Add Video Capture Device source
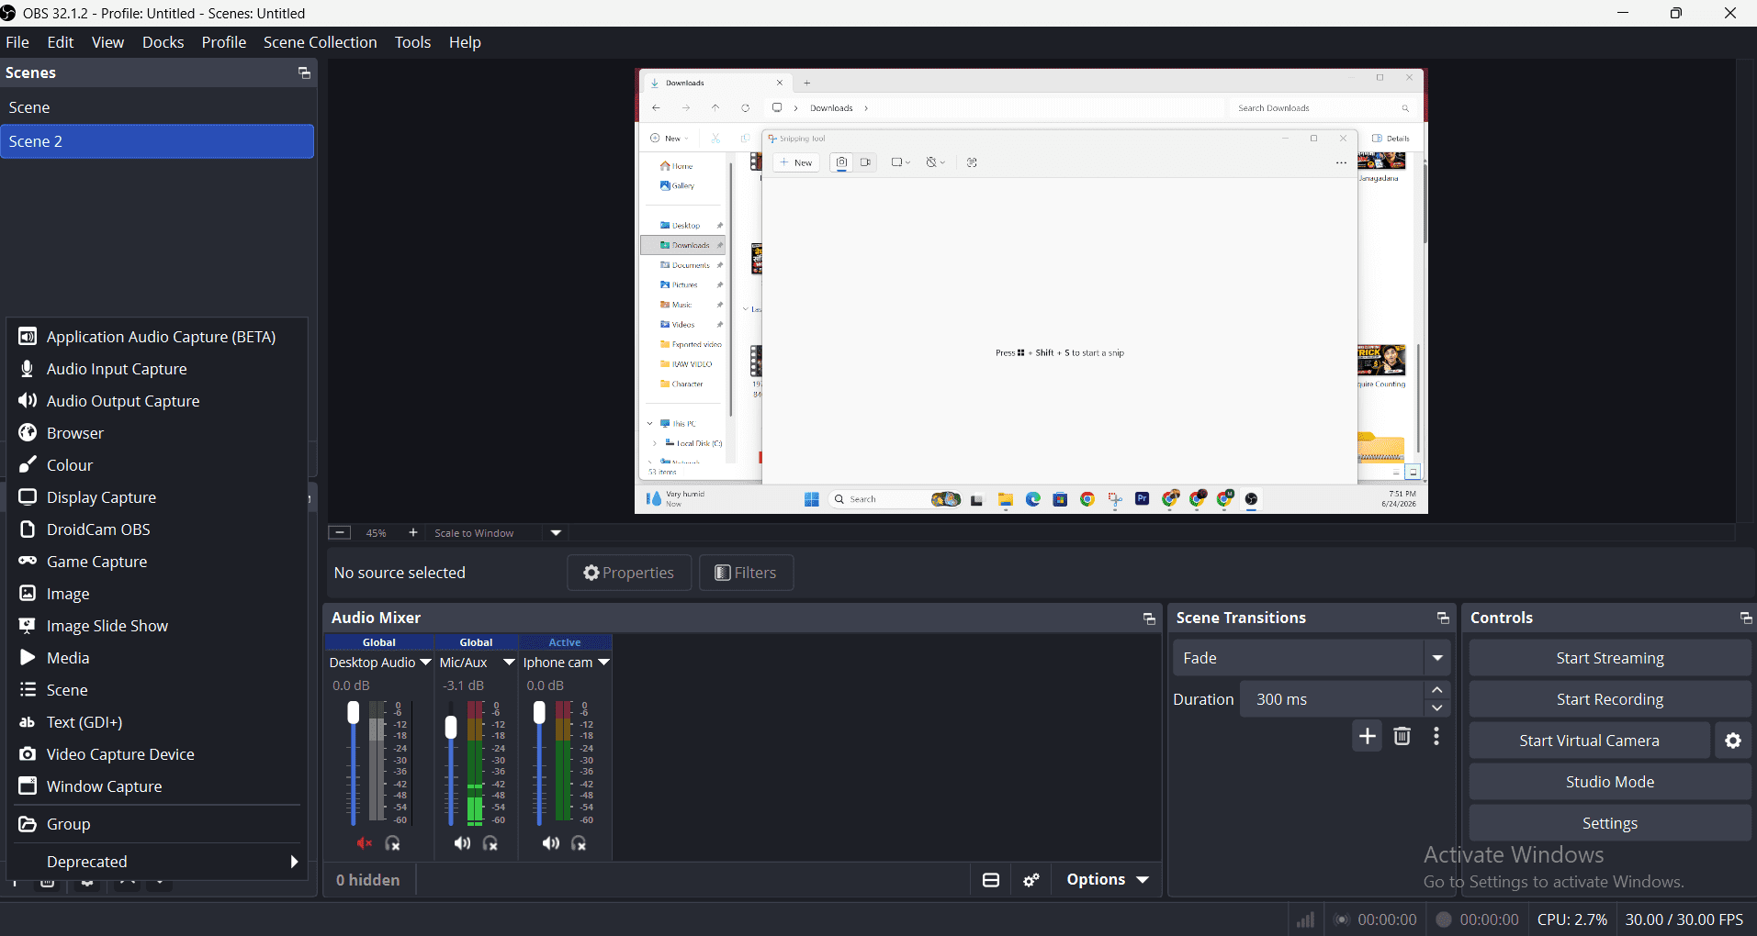The image size is (1757, 936). [157, 754]
